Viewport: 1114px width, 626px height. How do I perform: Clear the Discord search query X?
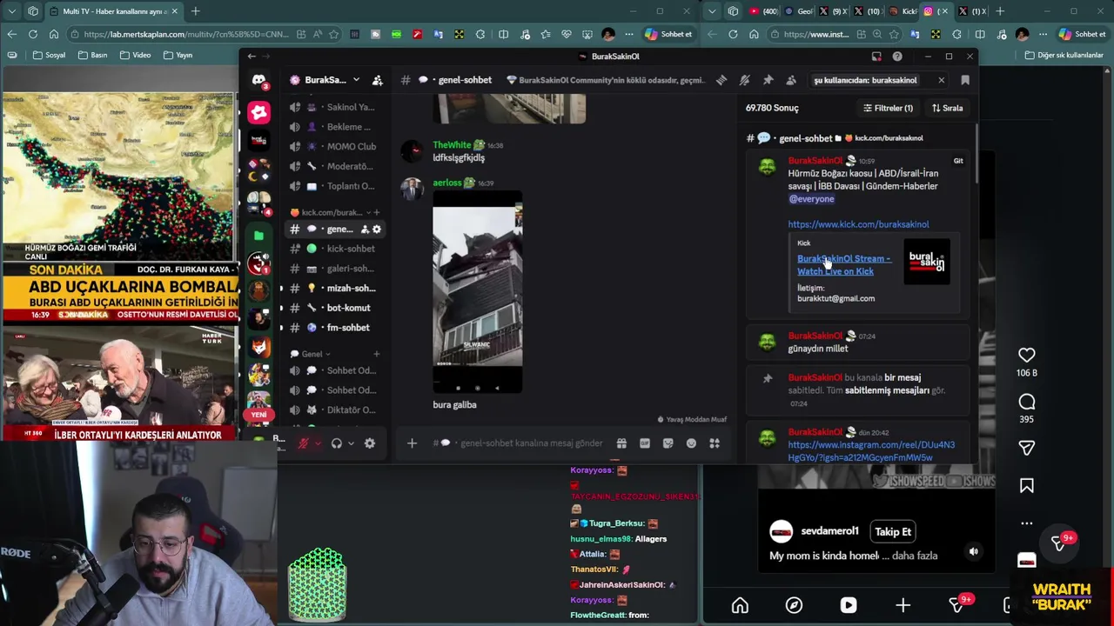pos(941,80)
